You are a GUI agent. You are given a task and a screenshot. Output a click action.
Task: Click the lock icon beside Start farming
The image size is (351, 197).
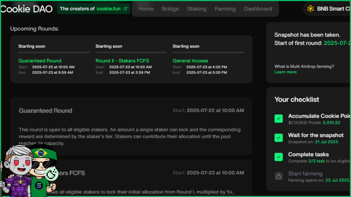[278, 176]
